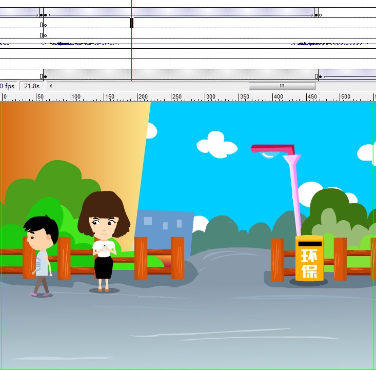This screenshot has height=370, width=376.
Task: Select the bottom layer's right keyframe
Action: (x=320, y=76)
